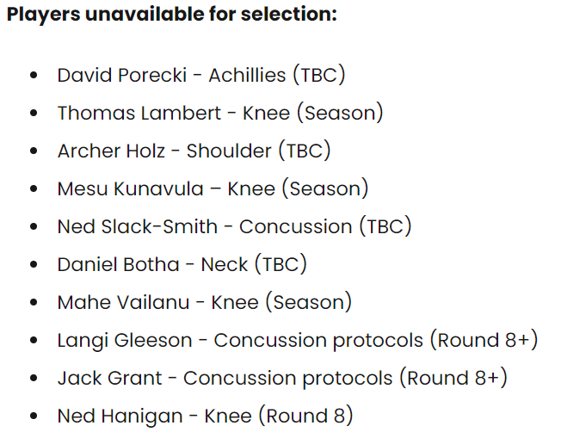Screen dimensions: 561x438
Task: Click '(Round 8+)' after Langi Gleeson
Action: 484,340
